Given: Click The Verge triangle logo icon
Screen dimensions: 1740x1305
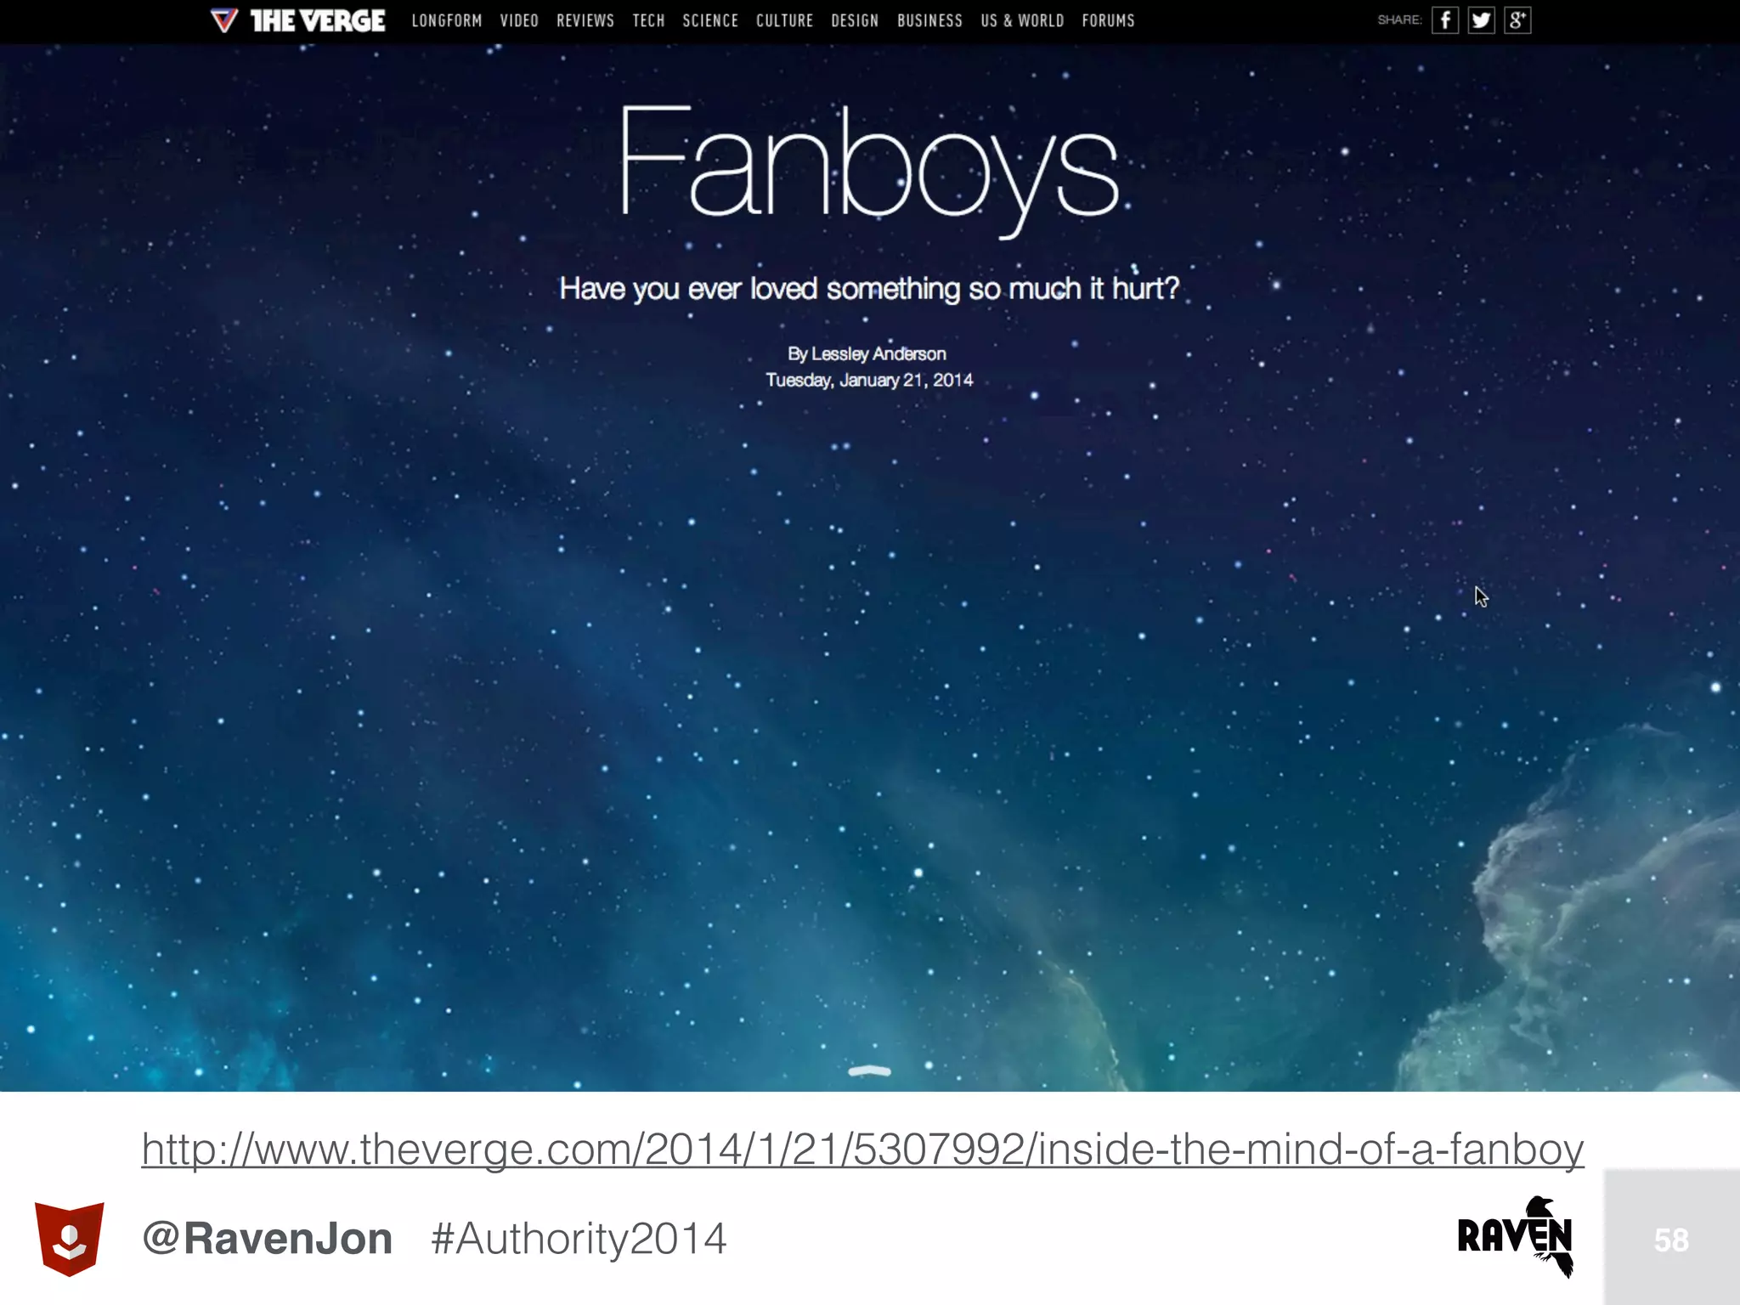Looking at the screenshot, I should 224,20.
